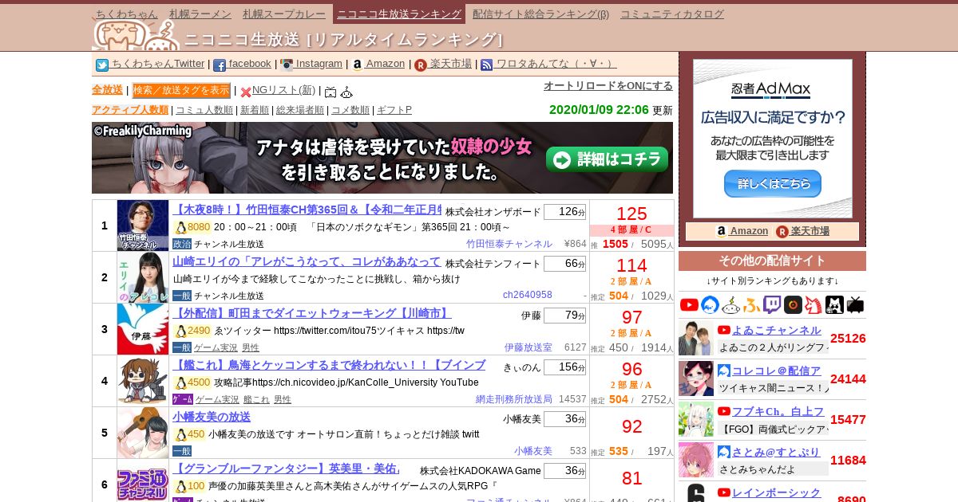Open the さとみ@すとぷり channel link
Viewport: 958px width, 502px height.
coord(776,452)
